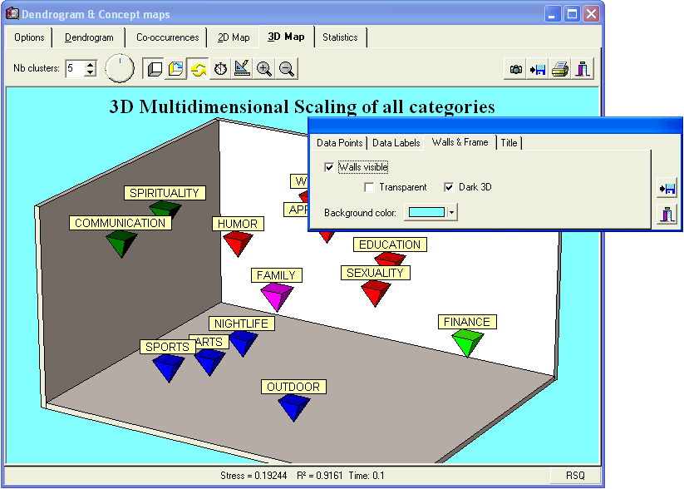
Task: Click the stopwatch timer icon
Action: pyautogui.click(x=220, y=69)
